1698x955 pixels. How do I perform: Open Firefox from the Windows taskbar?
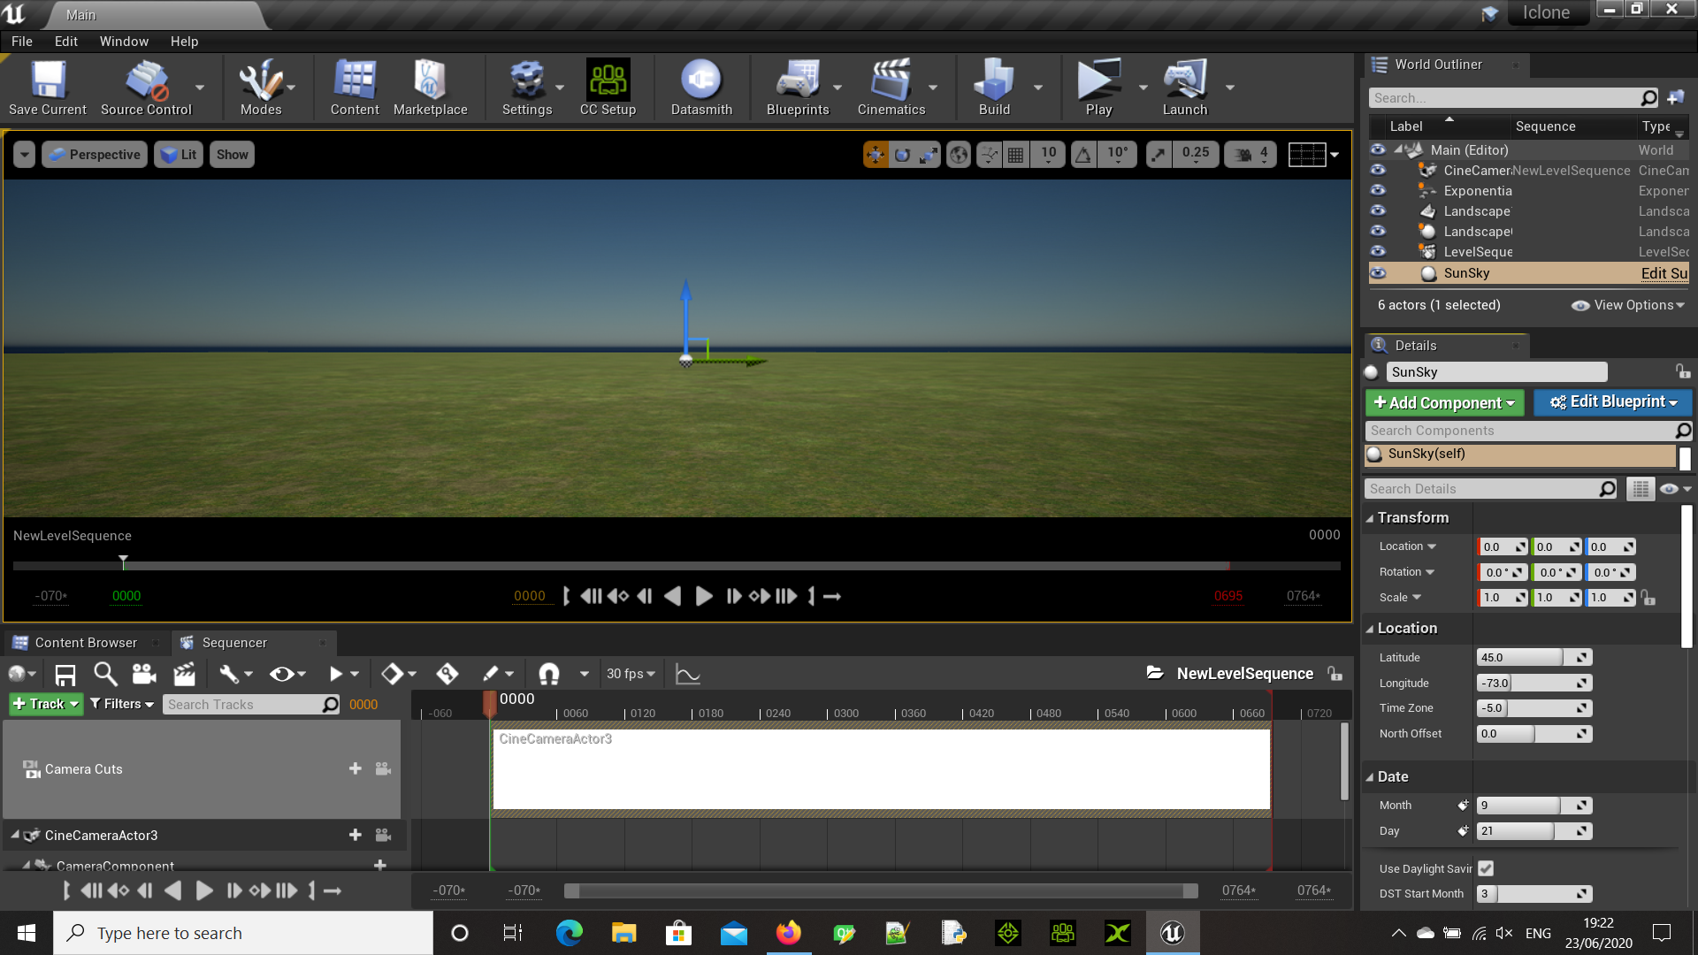point(788,933)
